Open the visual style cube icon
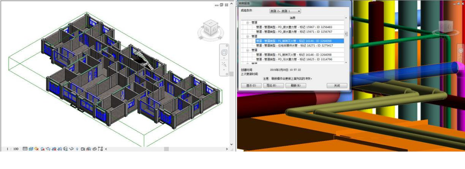Image resolution: width=465 pixels, height=169 pixels. point(31,149)
